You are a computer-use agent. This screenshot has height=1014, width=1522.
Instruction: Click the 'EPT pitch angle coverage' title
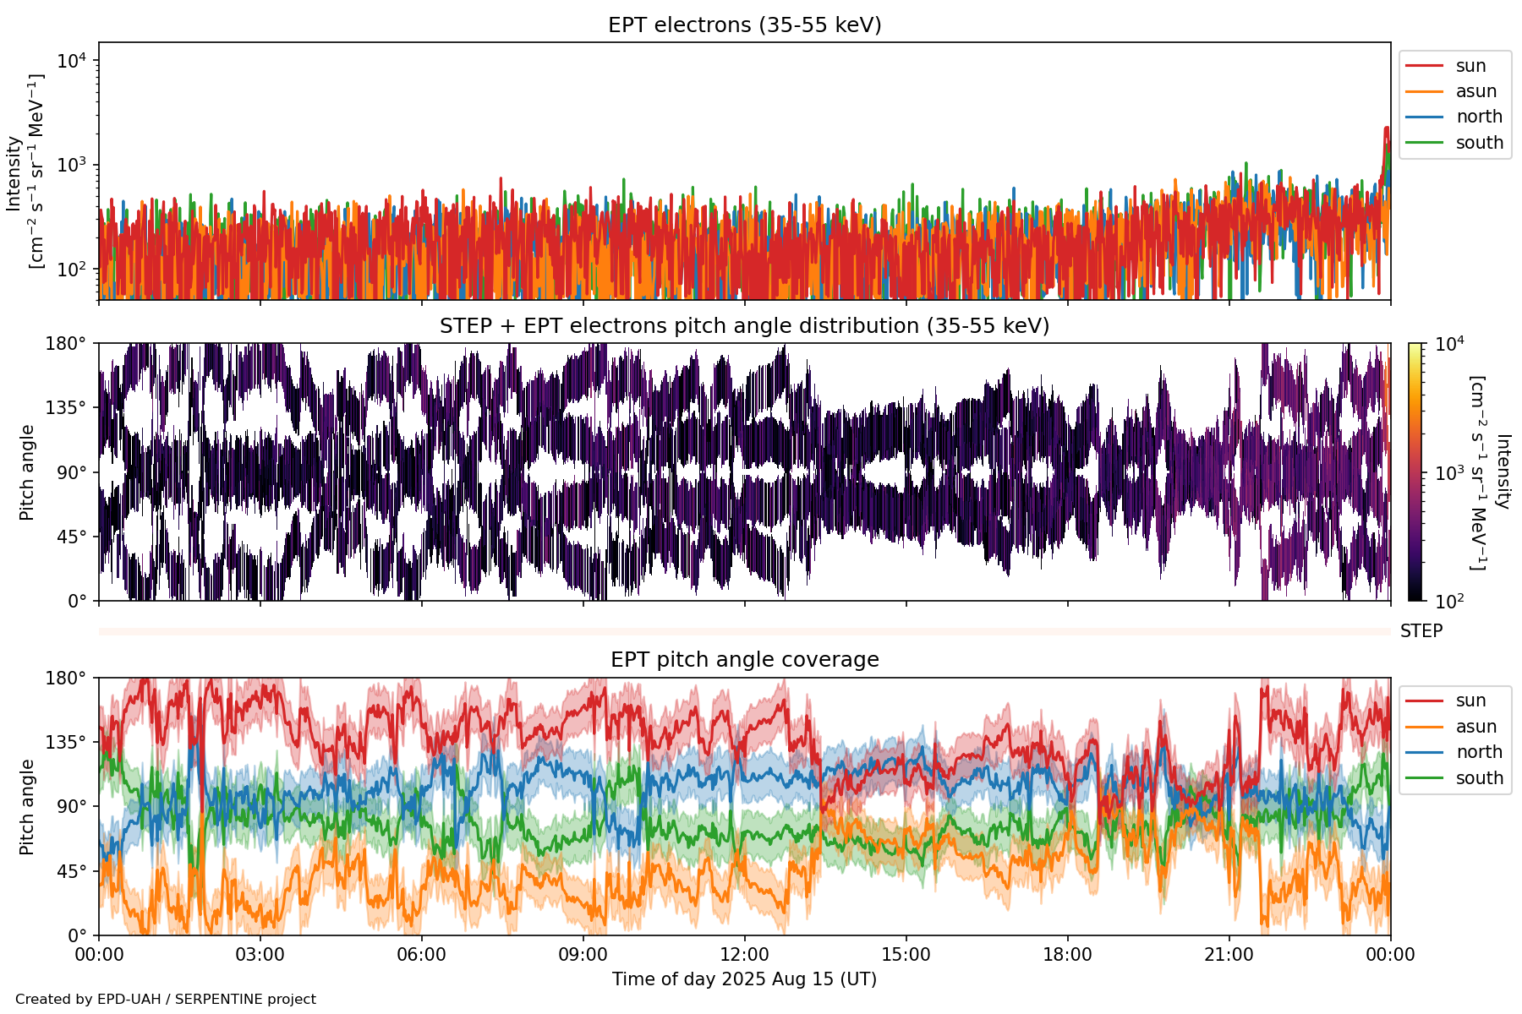point(744,660)
